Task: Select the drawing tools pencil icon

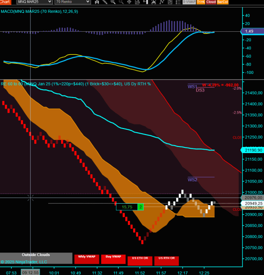Action: pos(105,2)
